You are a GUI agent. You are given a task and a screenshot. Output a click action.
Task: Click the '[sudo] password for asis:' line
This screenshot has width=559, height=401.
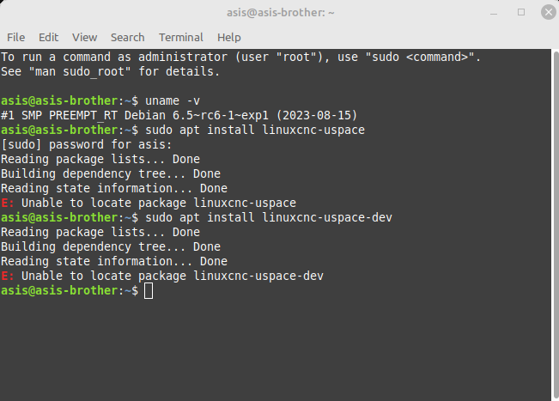[x=86, y=145]
